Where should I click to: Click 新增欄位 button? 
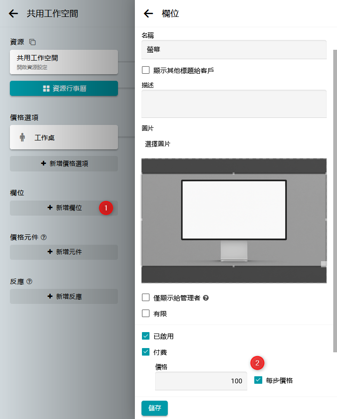coord(64,208)
